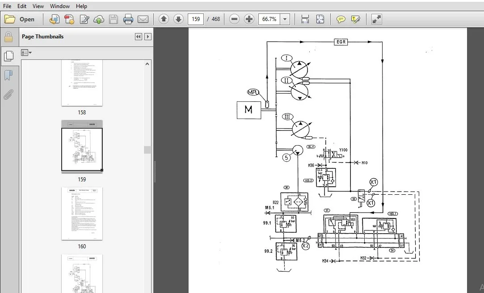Click the panel expand right arrow

pyautogui.click(x=148, y=37)
